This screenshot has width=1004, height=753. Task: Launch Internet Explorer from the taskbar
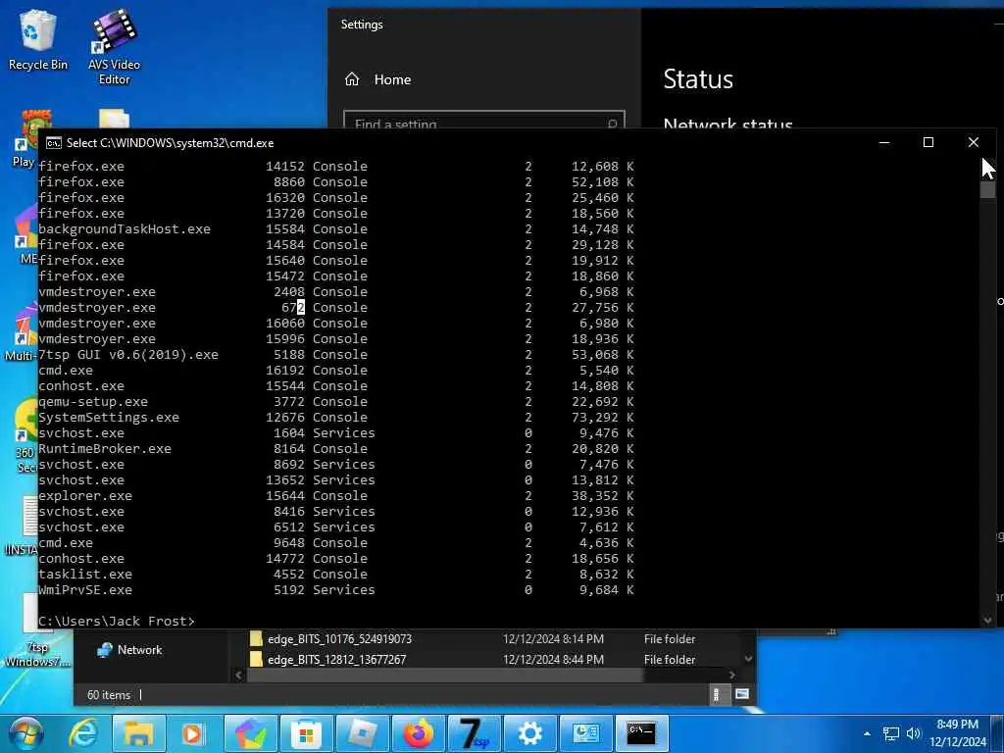[x=83, y=733]
